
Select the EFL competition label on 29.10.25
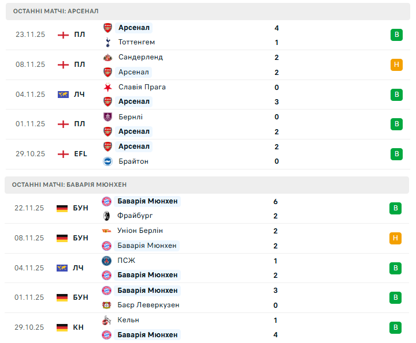79,154
